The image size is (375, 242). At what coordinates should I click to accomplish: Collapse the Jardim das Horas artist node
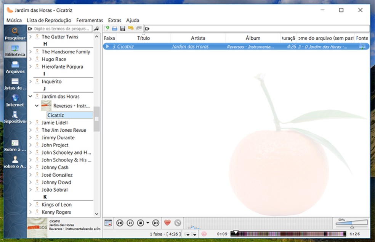30,96
